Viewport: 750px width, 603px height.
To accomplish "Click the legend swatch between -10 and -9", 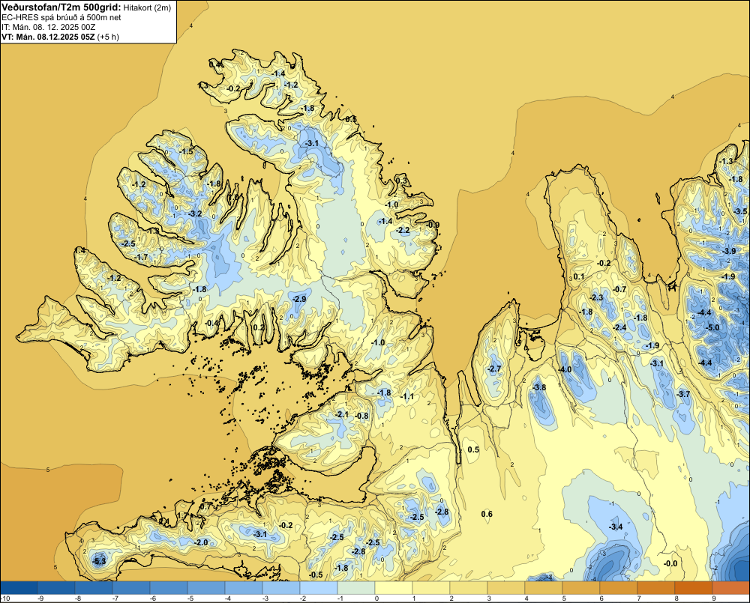I will coord(19,587).
